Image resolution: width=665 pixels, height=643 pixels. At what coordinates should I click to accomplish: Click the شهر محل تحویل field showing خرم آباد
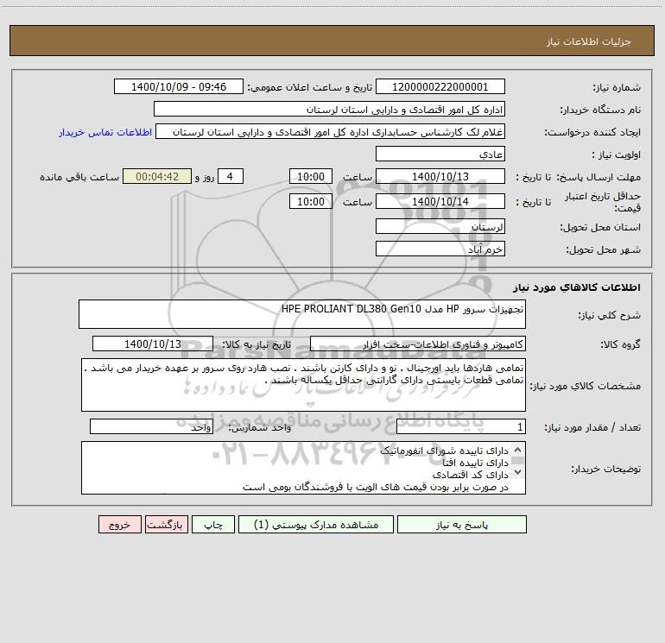pyautogui.click(x=440, y=249)
